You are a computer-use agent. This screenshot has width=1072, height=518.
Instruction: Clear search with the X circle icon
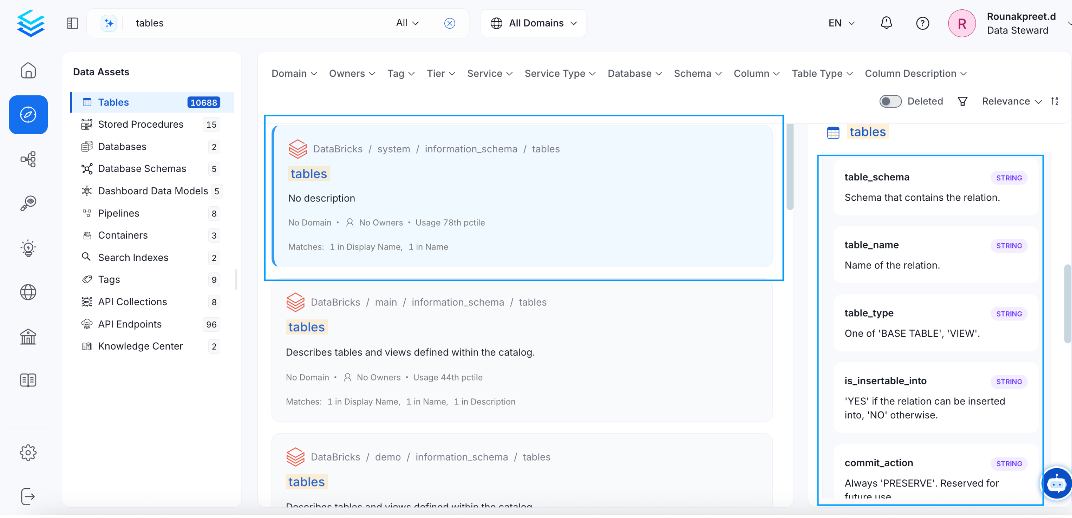[449, 23]
